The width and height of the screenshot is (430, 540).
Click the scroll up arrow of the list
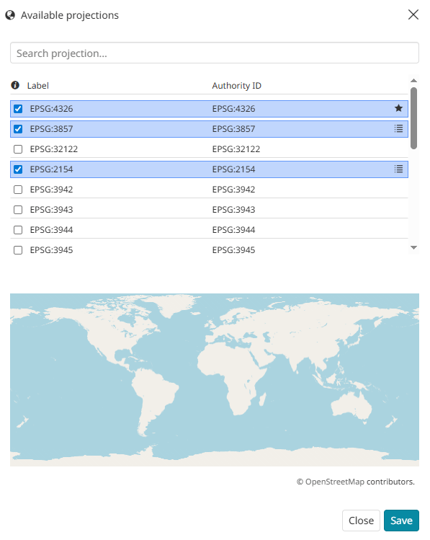pos(414,80)
